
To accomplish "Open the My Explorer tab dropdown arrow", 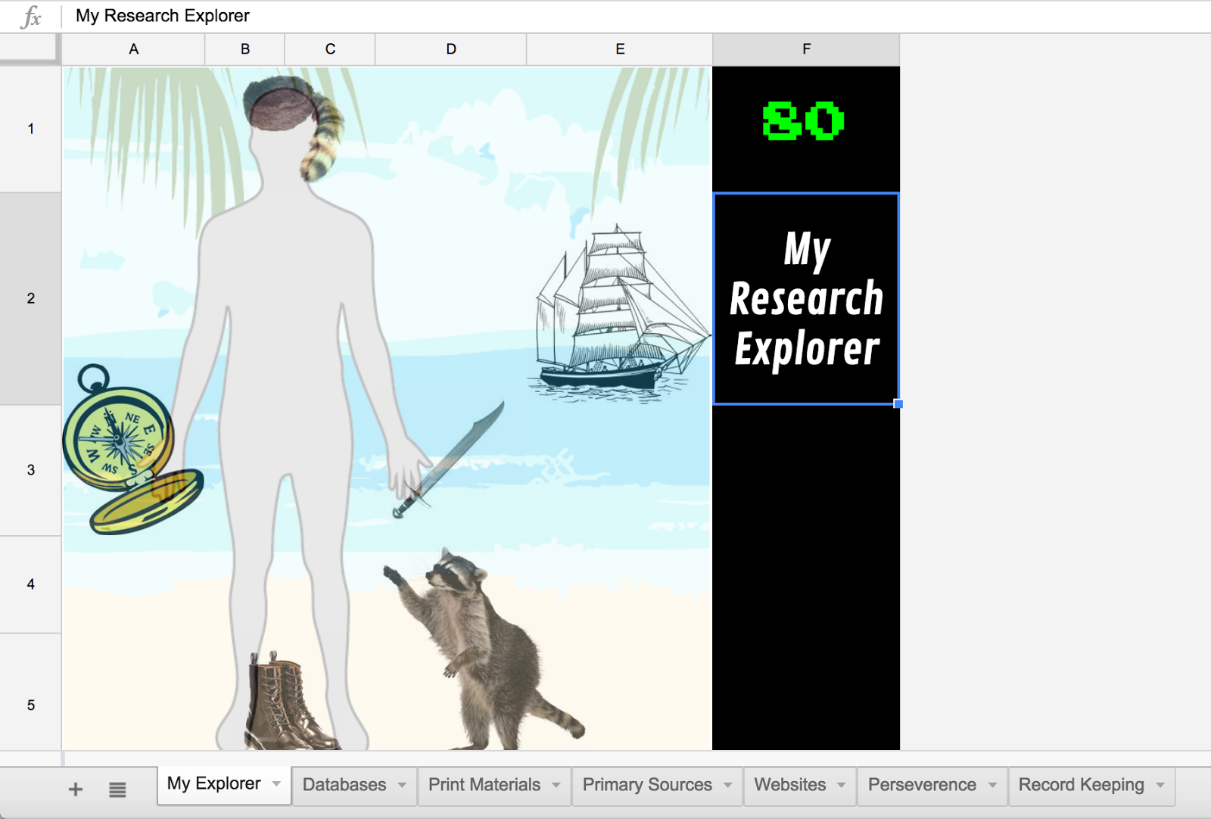I will coord(276,784).
